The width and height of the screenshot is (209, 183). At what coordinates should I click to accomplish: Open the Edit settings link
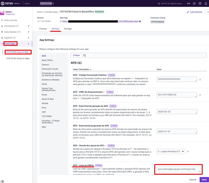196,12
